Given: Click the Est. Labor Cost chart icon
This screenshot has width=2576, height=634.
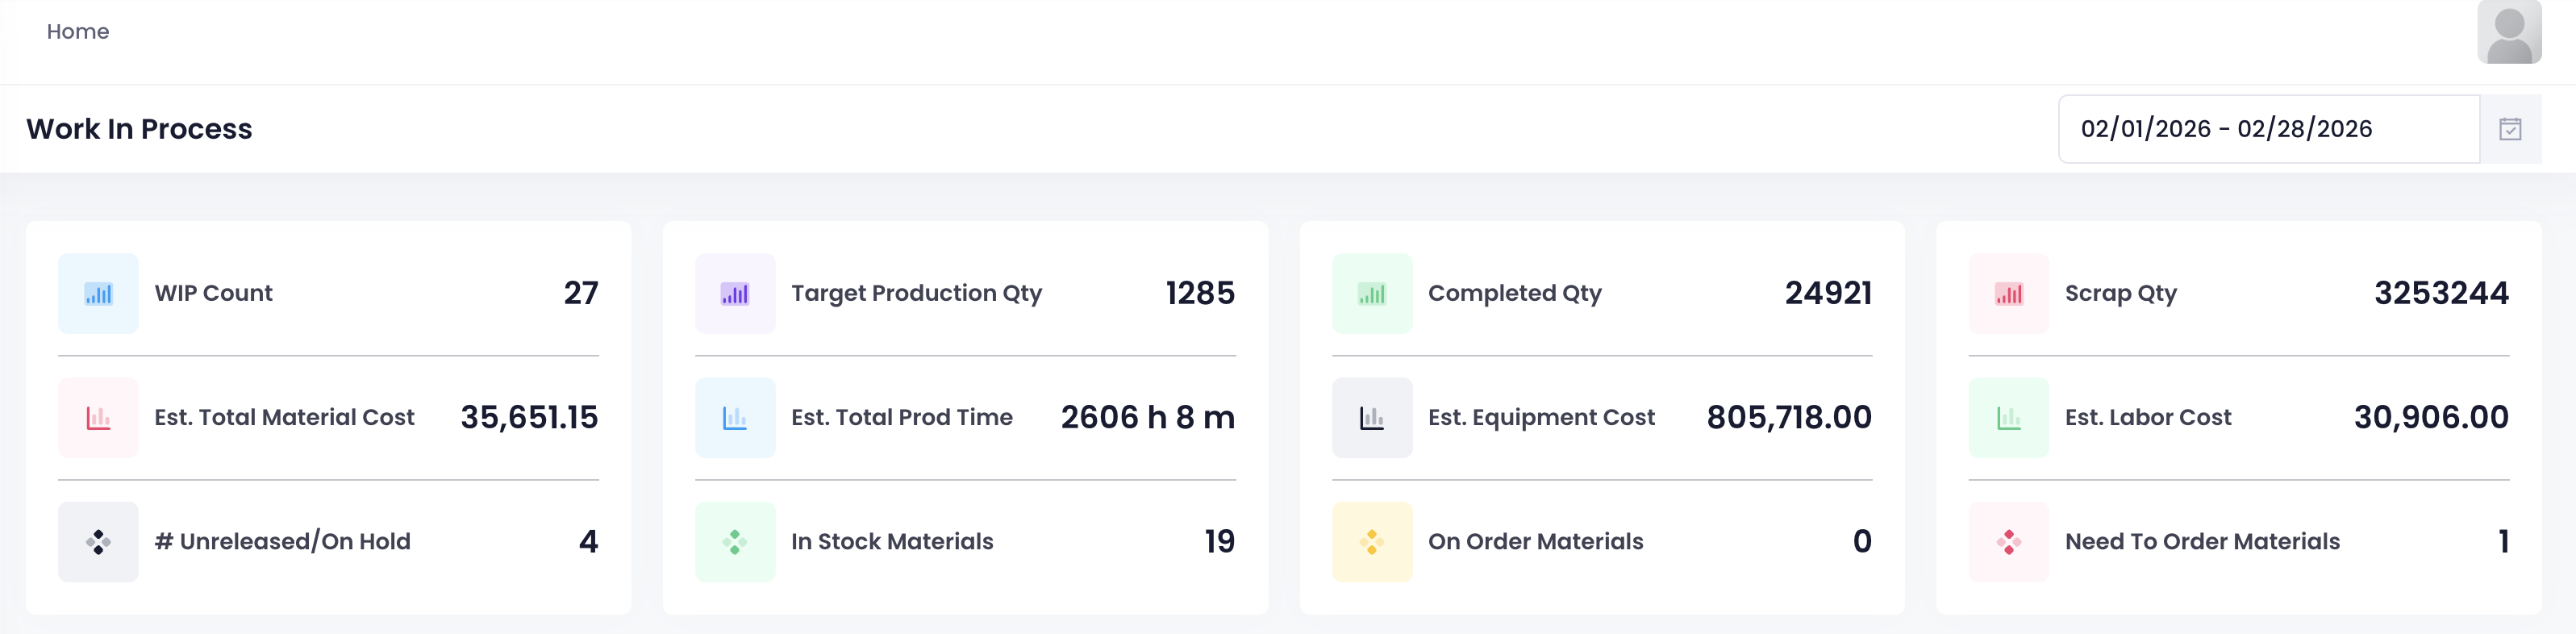Looking at the screenshot, I should tap(2008, 417).
